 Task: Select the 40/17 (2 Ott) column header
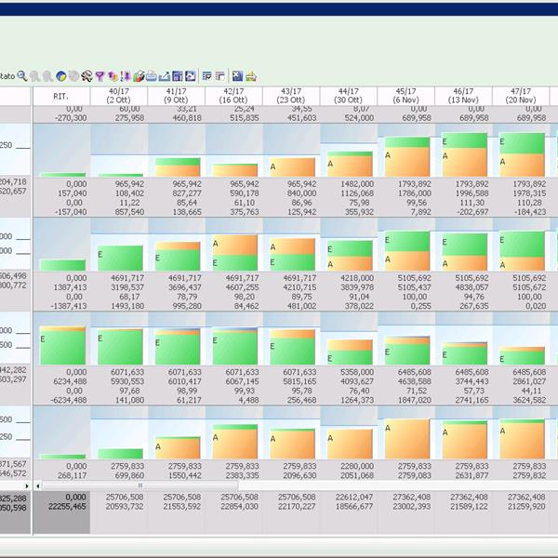tap(118, 96)
